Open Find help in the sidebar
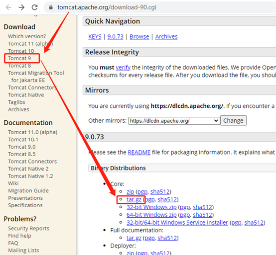This screenshot has height=255, width=276. (x=19, y=236)
